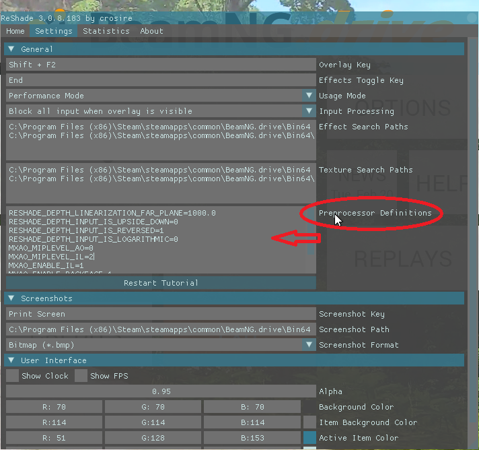Open the Active Item Color swatch
The image size is (479, 450).
tap(309, 438)
